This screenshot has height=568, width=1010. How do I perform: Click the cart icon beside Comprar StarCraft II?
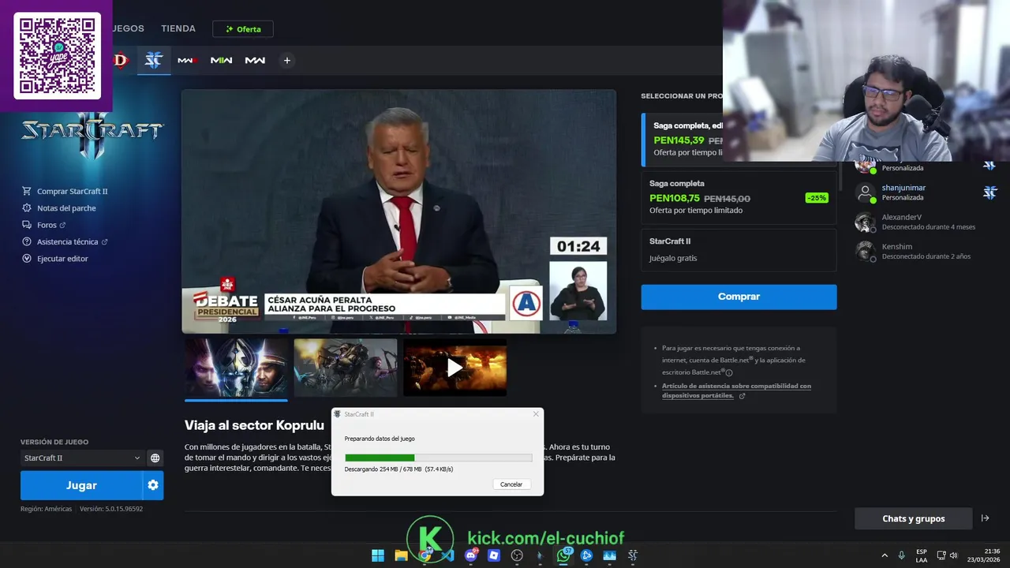(27, 191)
